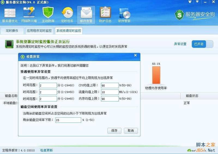Switch to the 定时操作 tab
The image size is (218, 154).
coord(12,31)
